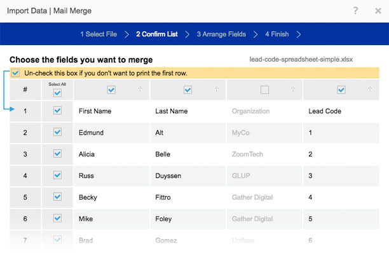Image resolution: width=389 pixels, height=253 pixels.
Task: Click chevron after Finish step
Action: pyautogui.click(x=299, y=34)
